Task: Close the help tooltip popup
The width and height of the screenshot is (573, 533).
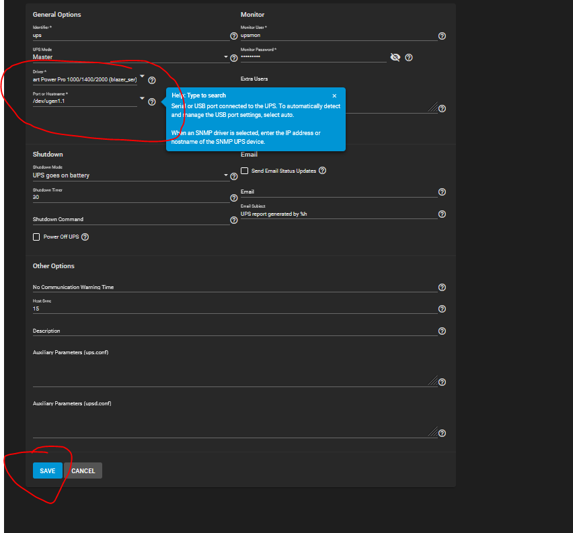Action: pyautogui.click(x=334, y=96)
